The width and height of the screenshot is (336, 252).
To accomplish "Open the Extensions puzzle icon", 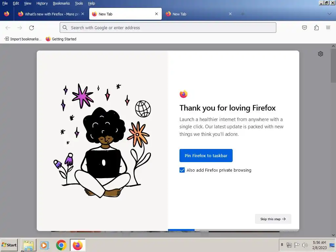I will [x=316, y=28].
